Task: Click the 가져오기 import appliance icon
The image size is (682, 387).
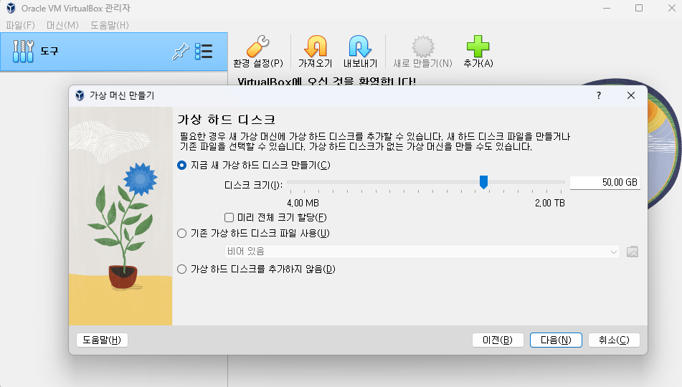Action: point(316,47)
